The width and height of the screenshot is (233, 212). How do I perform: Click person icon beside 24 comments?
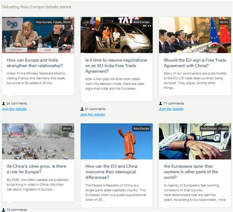click(3, 104)
